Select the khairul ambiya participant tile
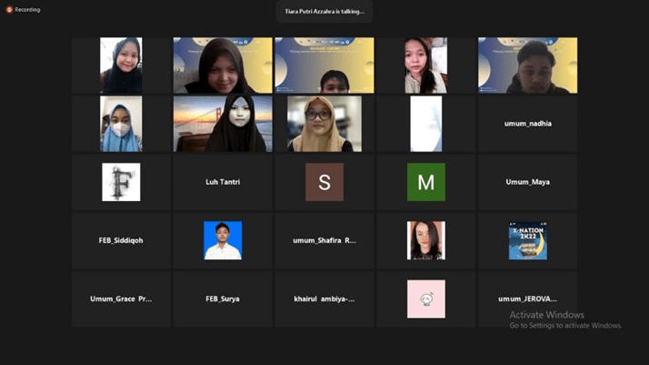This screenshot has width=649, height=365. [324, 299]
